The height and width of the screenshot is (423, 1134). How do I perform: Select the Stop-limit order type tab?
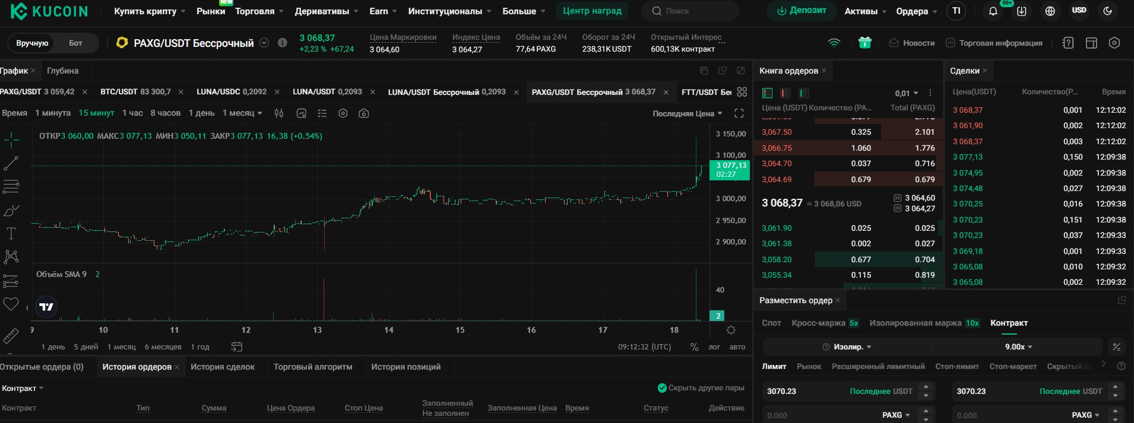click(x=957, y=367)
